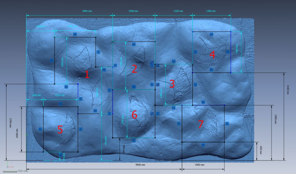
Task: Click the vertical constraint icon on region 1's left edge
Action: [51, 61]
